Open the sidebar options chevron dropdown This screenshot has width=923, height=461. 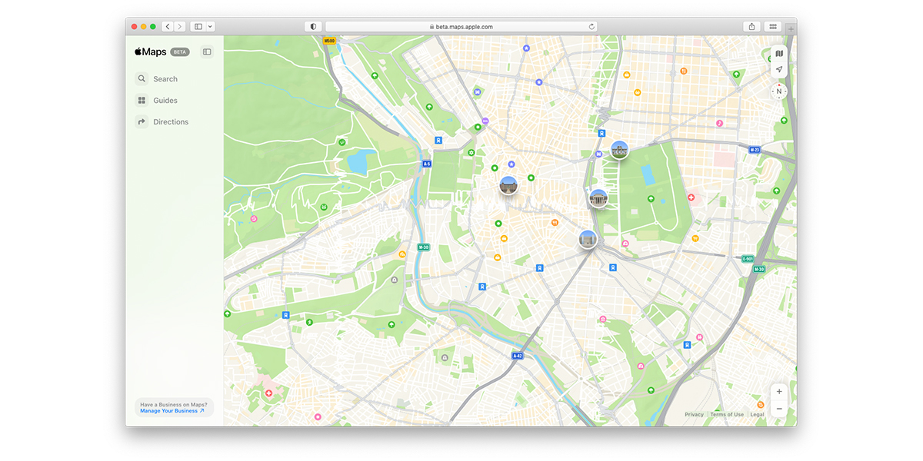coord(211,25)
